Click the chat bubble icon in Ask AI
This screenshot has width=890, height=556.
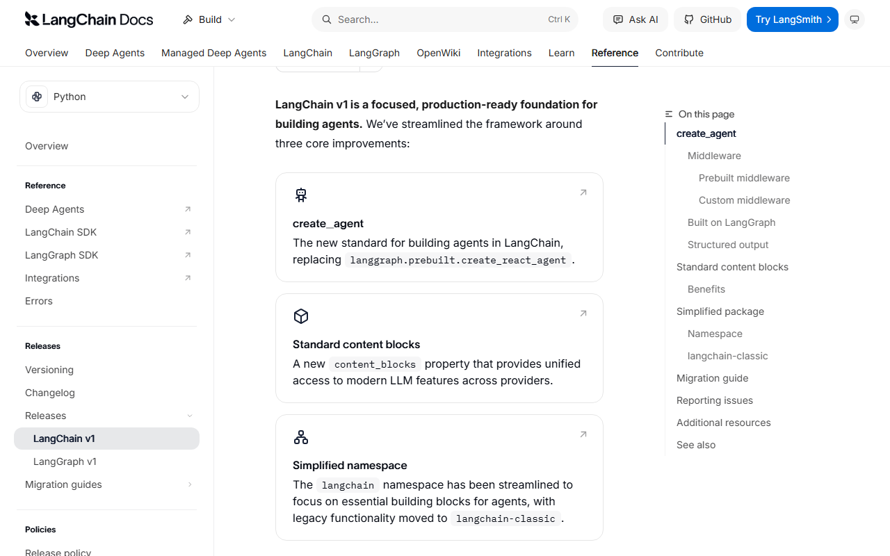point(618,19)
